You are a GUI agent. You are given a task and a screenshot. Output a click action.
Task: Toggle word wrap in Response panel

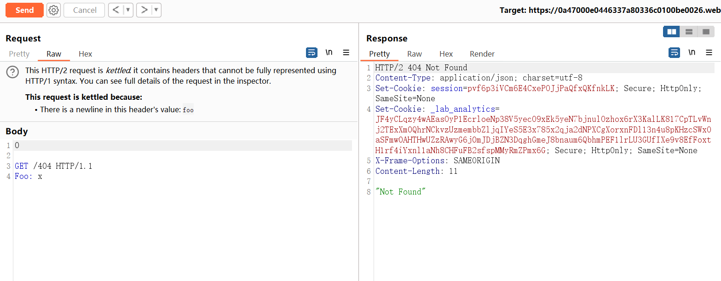coord(674,53)
